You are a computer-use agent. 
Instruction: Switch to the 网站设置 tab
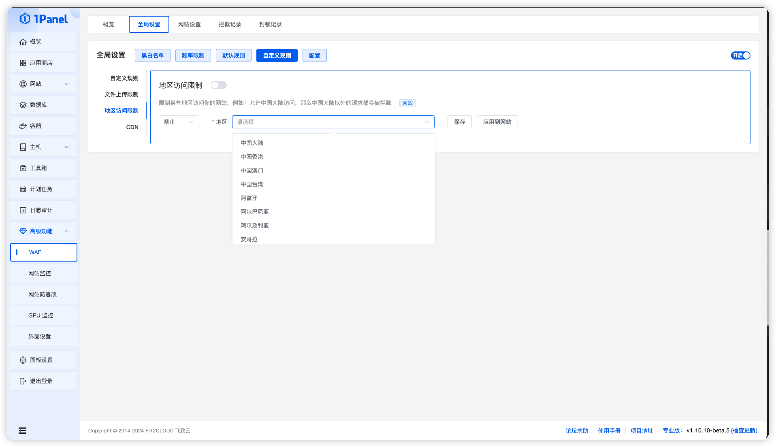[x=190, y=24]
